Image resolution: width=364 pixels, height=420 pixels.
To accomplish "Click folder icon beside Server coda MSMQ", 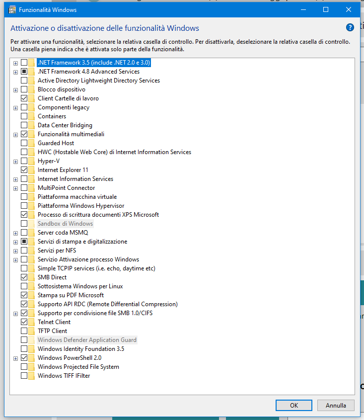I will pyautogui.click(x=32, y=233).
